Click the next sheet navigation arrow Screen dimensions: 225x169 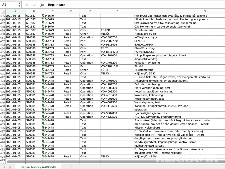(10, 167)
